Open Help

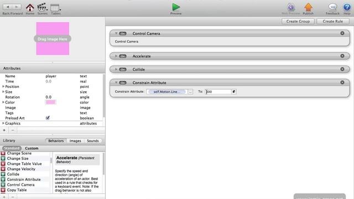(347, 9)
